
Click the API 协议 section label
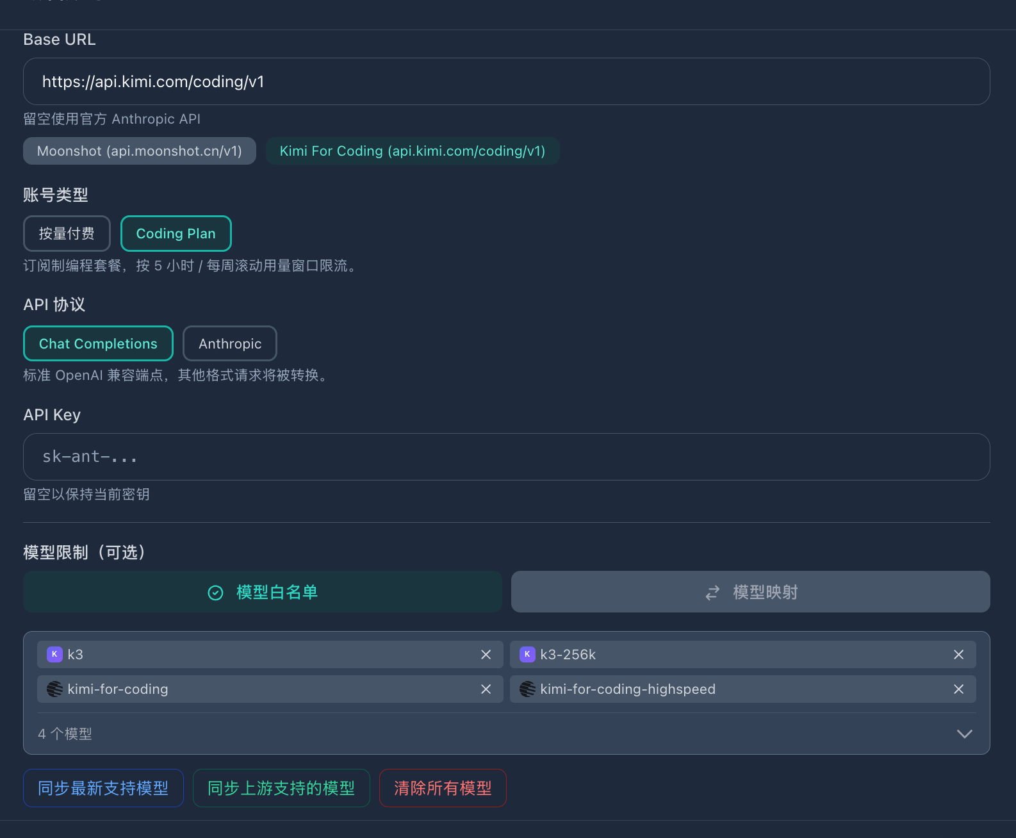[54, 305]
